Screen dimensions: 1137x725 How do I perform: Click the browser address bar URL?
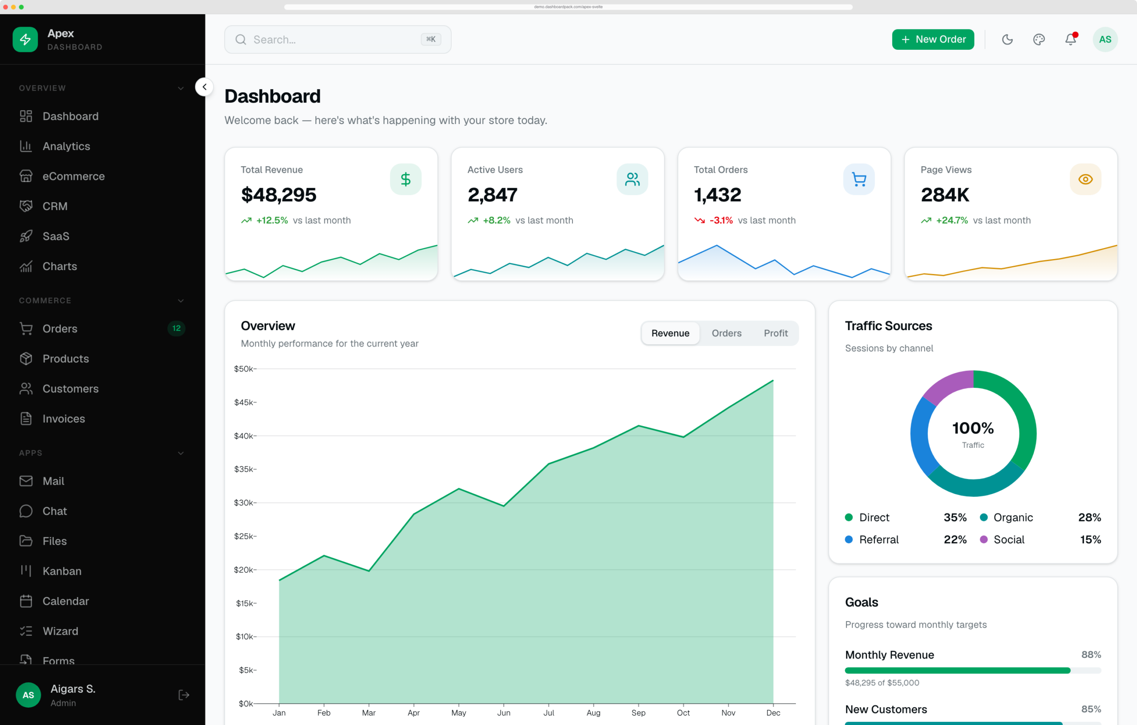568,7
